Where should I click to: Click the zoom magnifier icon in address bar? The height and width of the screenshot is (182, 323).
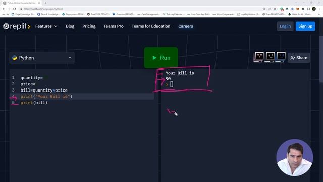264,9
